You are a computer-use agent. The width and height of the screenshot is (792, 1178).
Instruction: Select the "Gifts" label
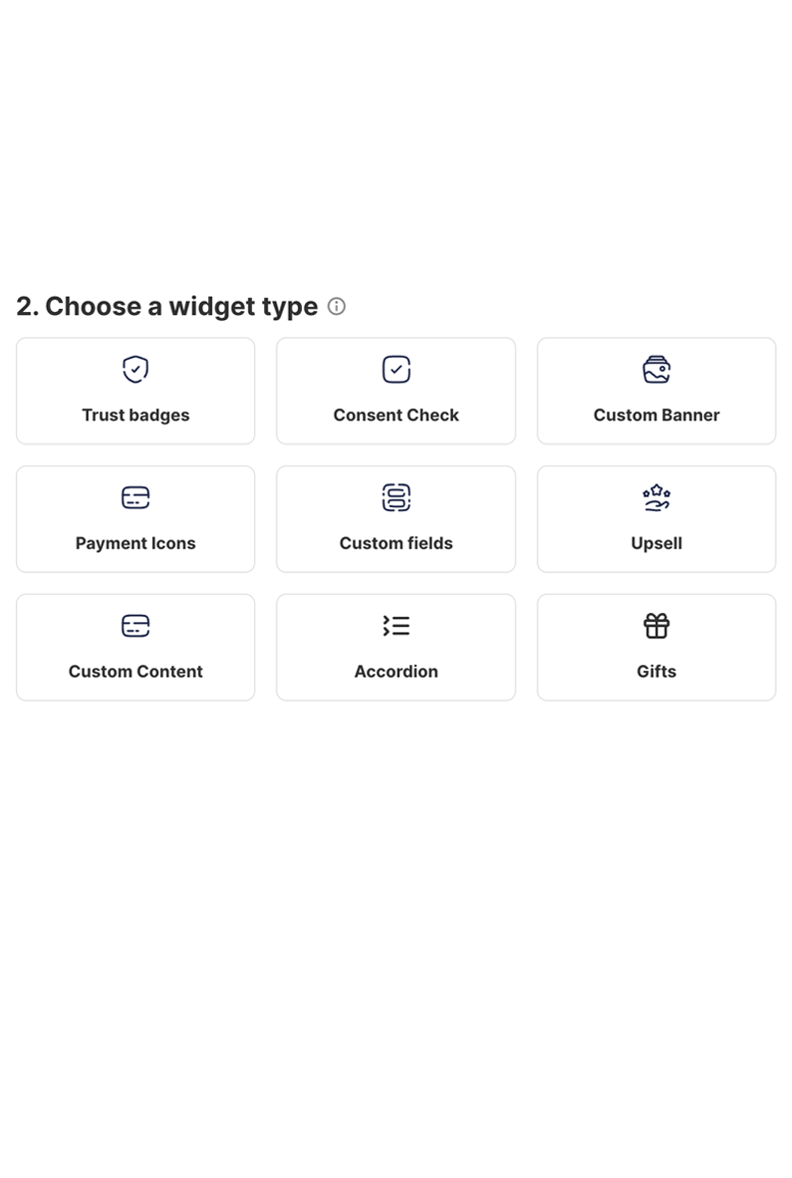657,672
